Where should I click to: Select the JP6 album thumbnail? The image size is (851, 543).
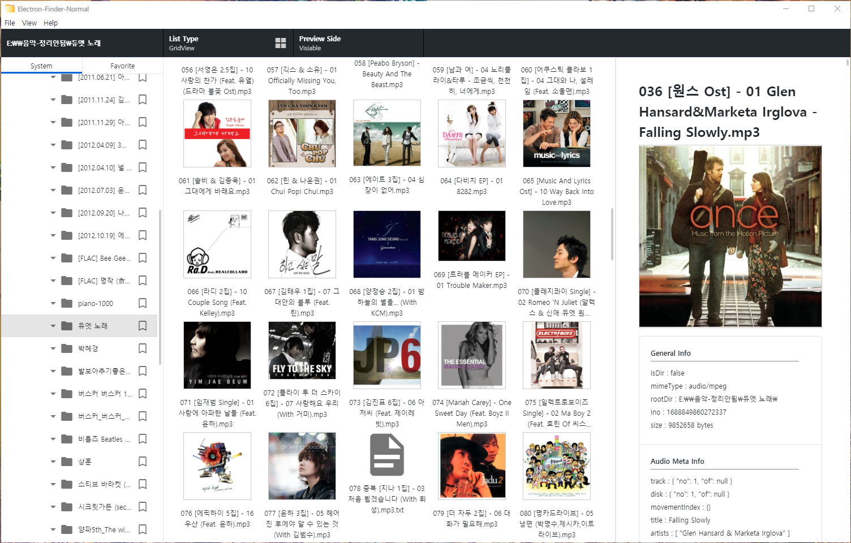coord(387,355)
